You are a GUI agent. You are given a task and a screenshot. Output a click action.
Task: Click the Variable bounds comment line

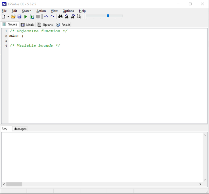[35, 46]
